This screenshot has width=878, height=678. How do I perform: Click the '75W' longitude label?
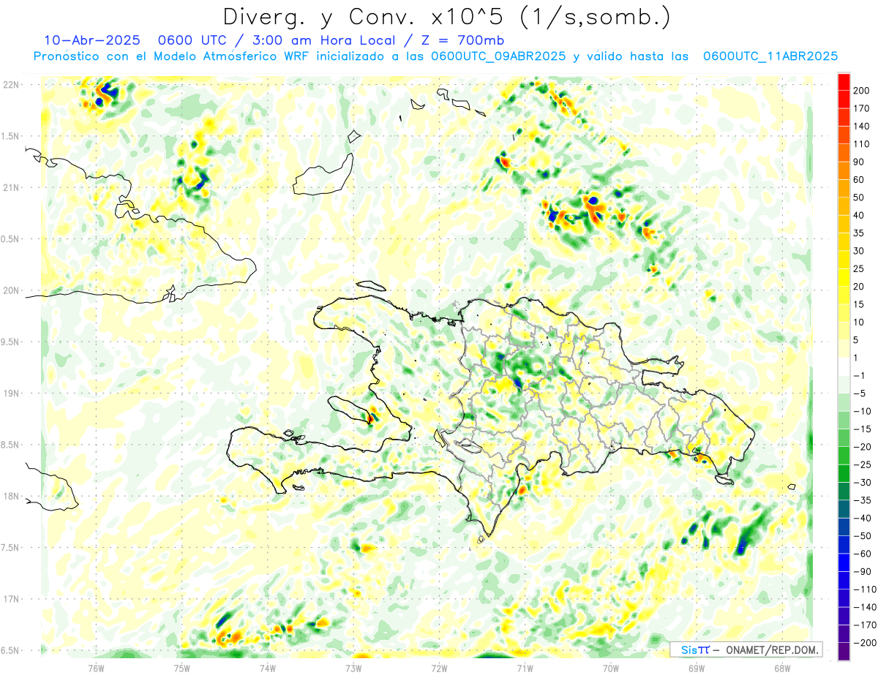(181, 668)
